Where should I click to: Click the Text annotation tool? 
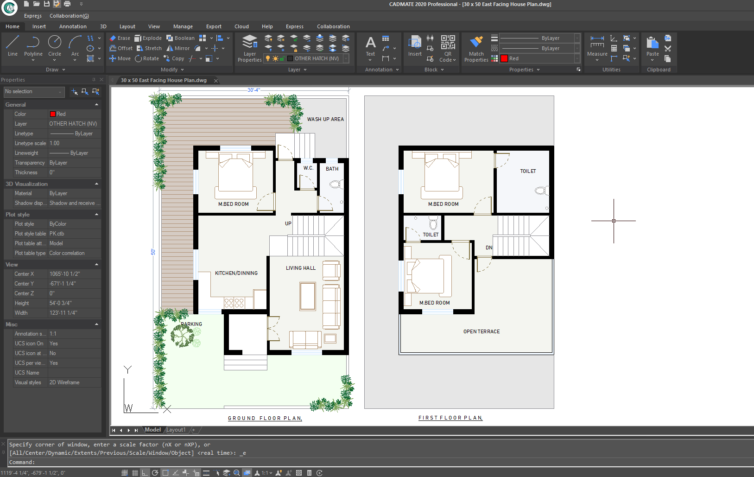(x=370, y=46)
